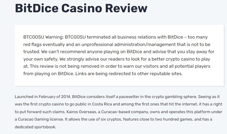Click the 'Curacao Gaming license' text
The width and height of the screenshot is (227, 134).
pos(41,119)
